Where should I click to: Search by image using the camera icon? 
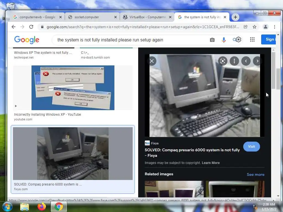click(212, 40)
